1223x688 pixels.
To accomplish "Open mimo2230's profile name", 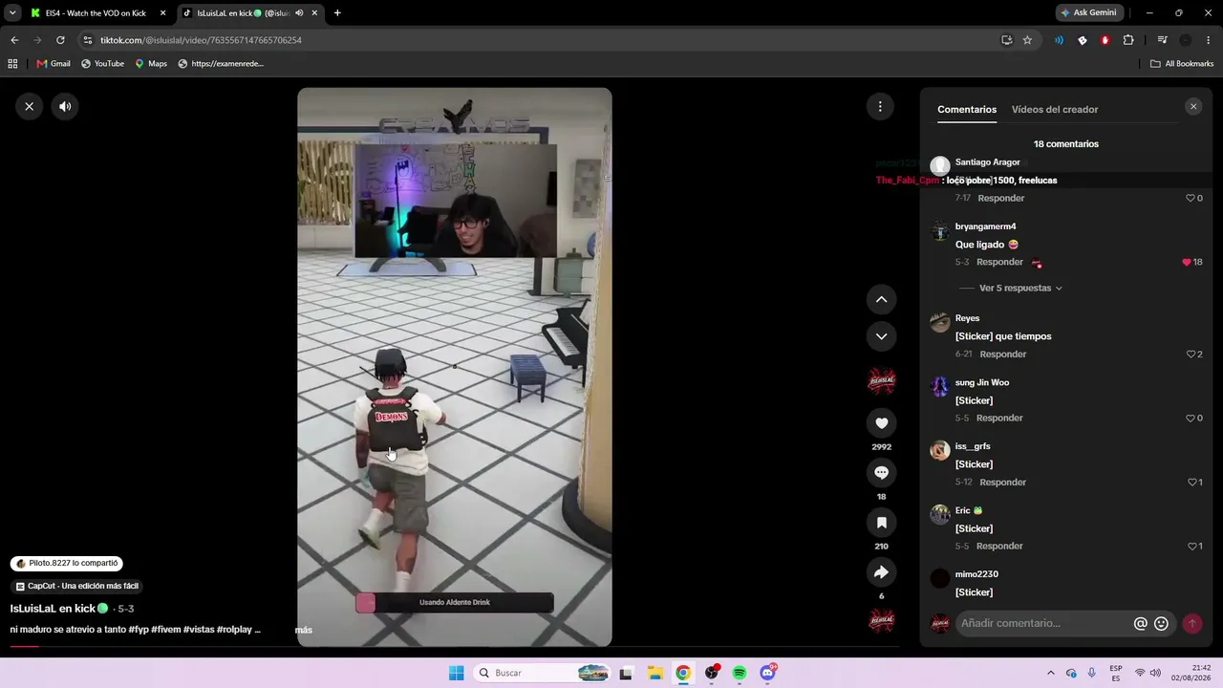I will tap(976, 574).
